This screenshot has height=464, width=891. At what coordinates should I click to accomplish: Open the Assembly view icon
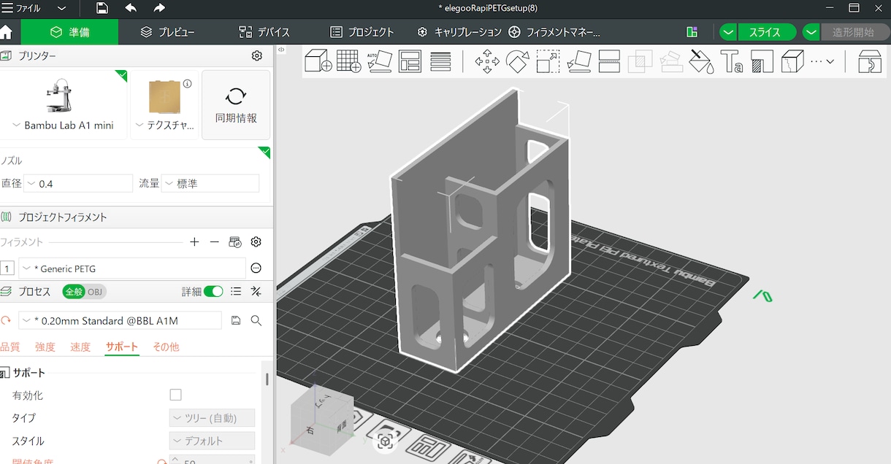[x=869, y=61]
